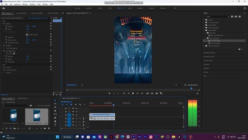Open the Sequence menu

(17, 4)
